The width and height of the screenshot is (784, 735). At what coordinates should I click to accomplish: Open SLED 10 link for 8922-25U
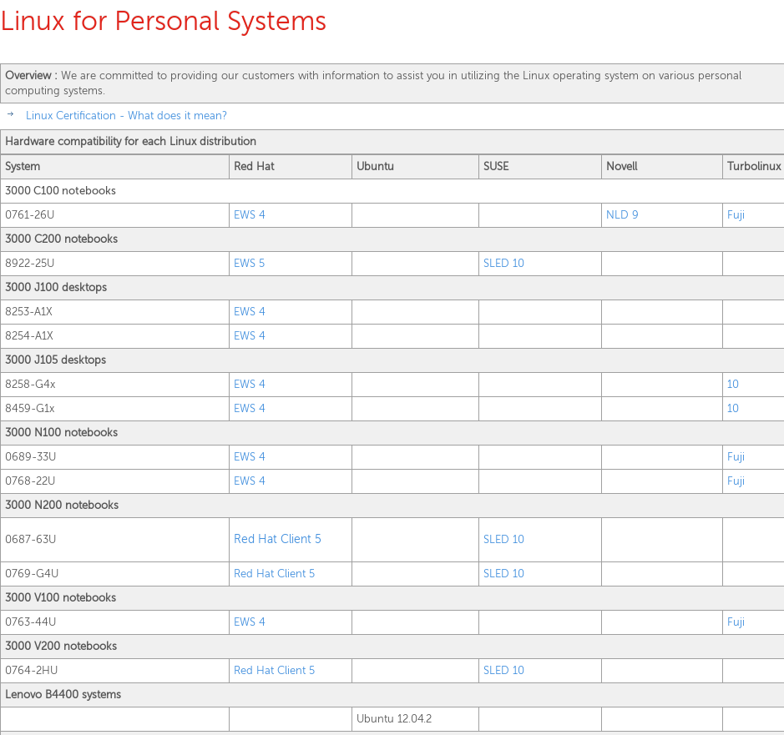503,264
